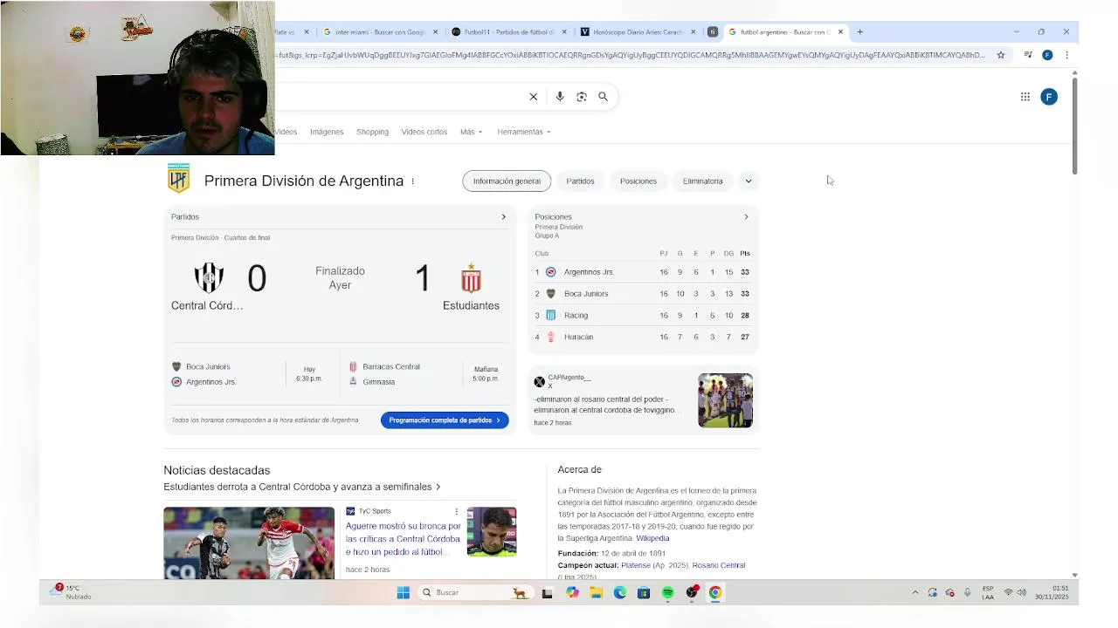This screenshot has width=1118, height=628.
Task: Open Microsoft Edge from the taskbar
Action: 620,593
